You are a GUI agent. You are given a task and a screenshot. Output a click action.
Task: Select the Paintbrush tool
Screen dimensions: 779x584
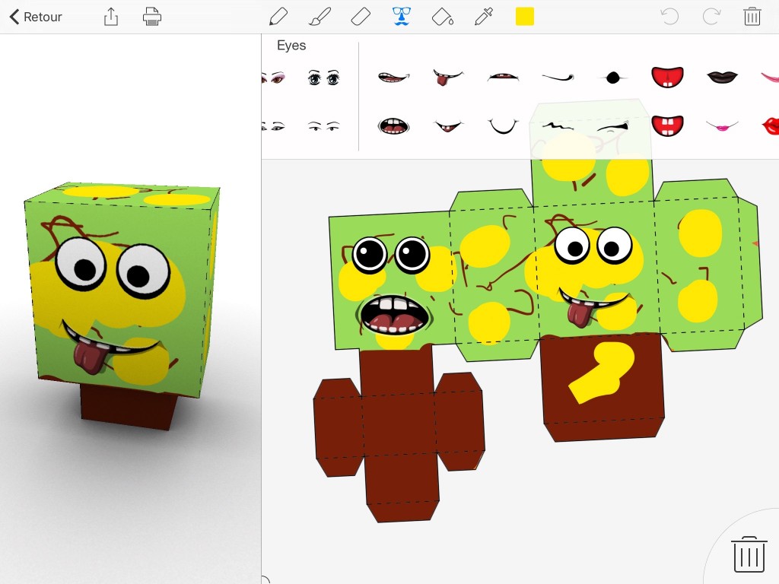click(x=320, y=17)
